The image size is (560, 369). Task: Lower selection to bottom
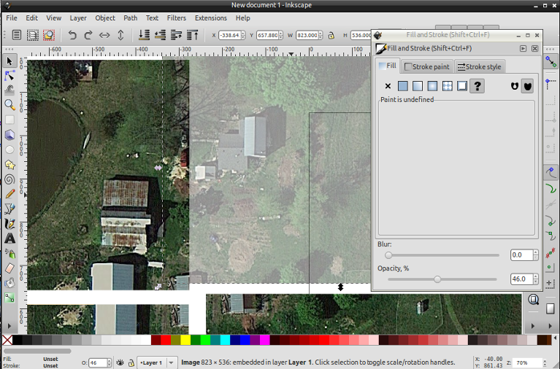tap(144, 35)
